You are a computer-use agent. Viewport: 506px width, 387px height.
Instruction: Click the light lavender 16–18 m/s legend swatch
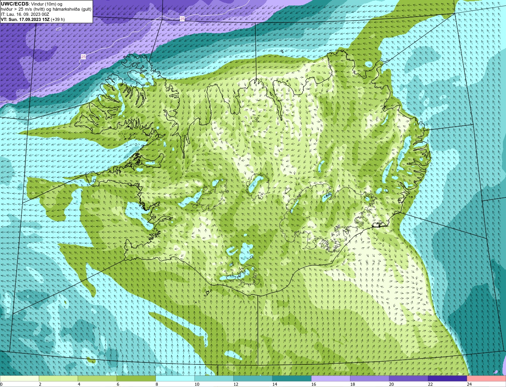[x=331, y=379]
